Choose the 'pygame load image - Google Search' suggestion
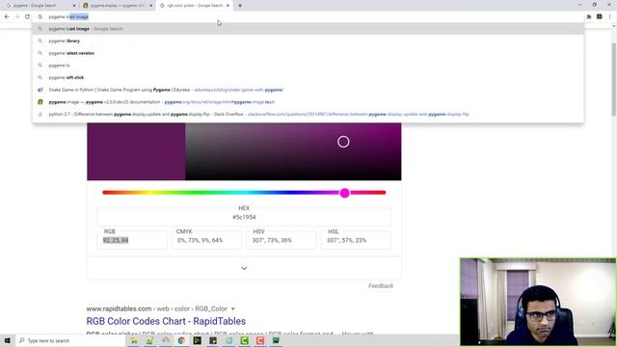This screenshot has height=347, width=617. click(308, 29)
